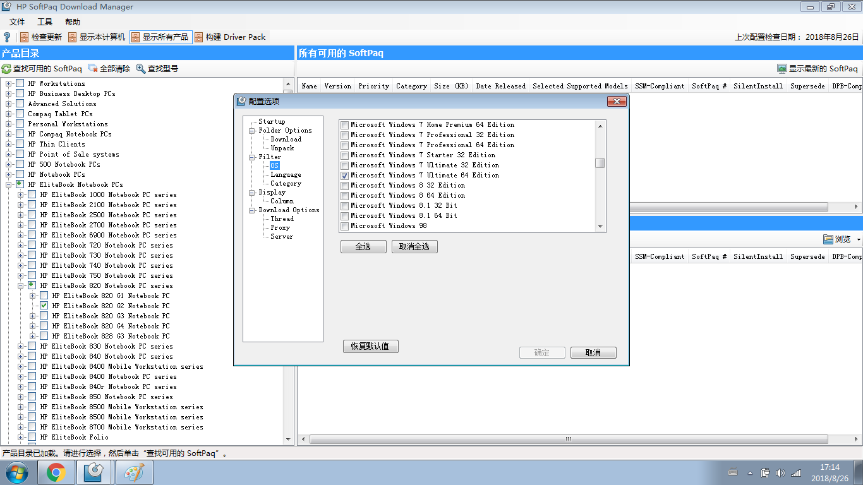863x485 pixels.
Task: Click 检查更新 toolbar icon
Action: pyautogui.click(x=24, y=37)
